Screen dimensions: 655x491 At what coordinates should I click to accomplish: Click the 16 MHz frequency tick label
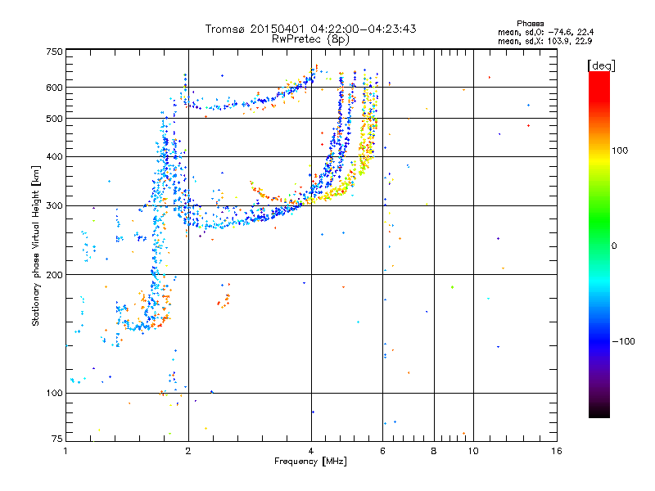click(557, 451)
